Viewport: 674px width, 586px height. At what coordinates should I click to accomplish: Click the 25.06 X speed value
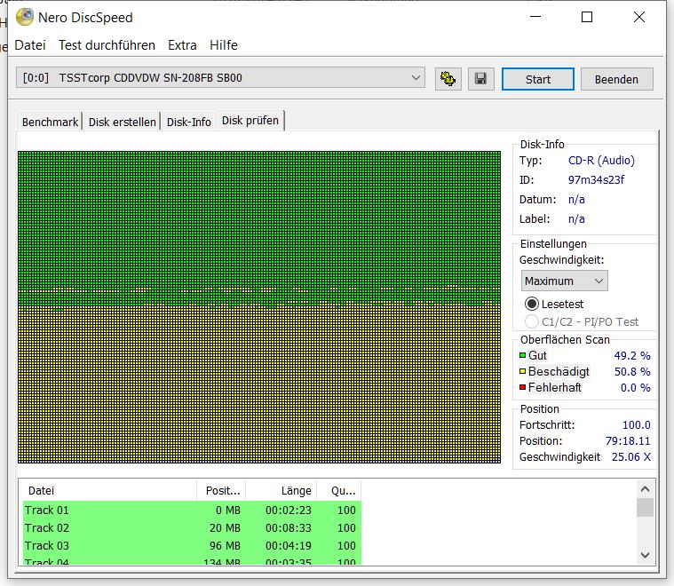pyautogui.click(x=631, y=456)
